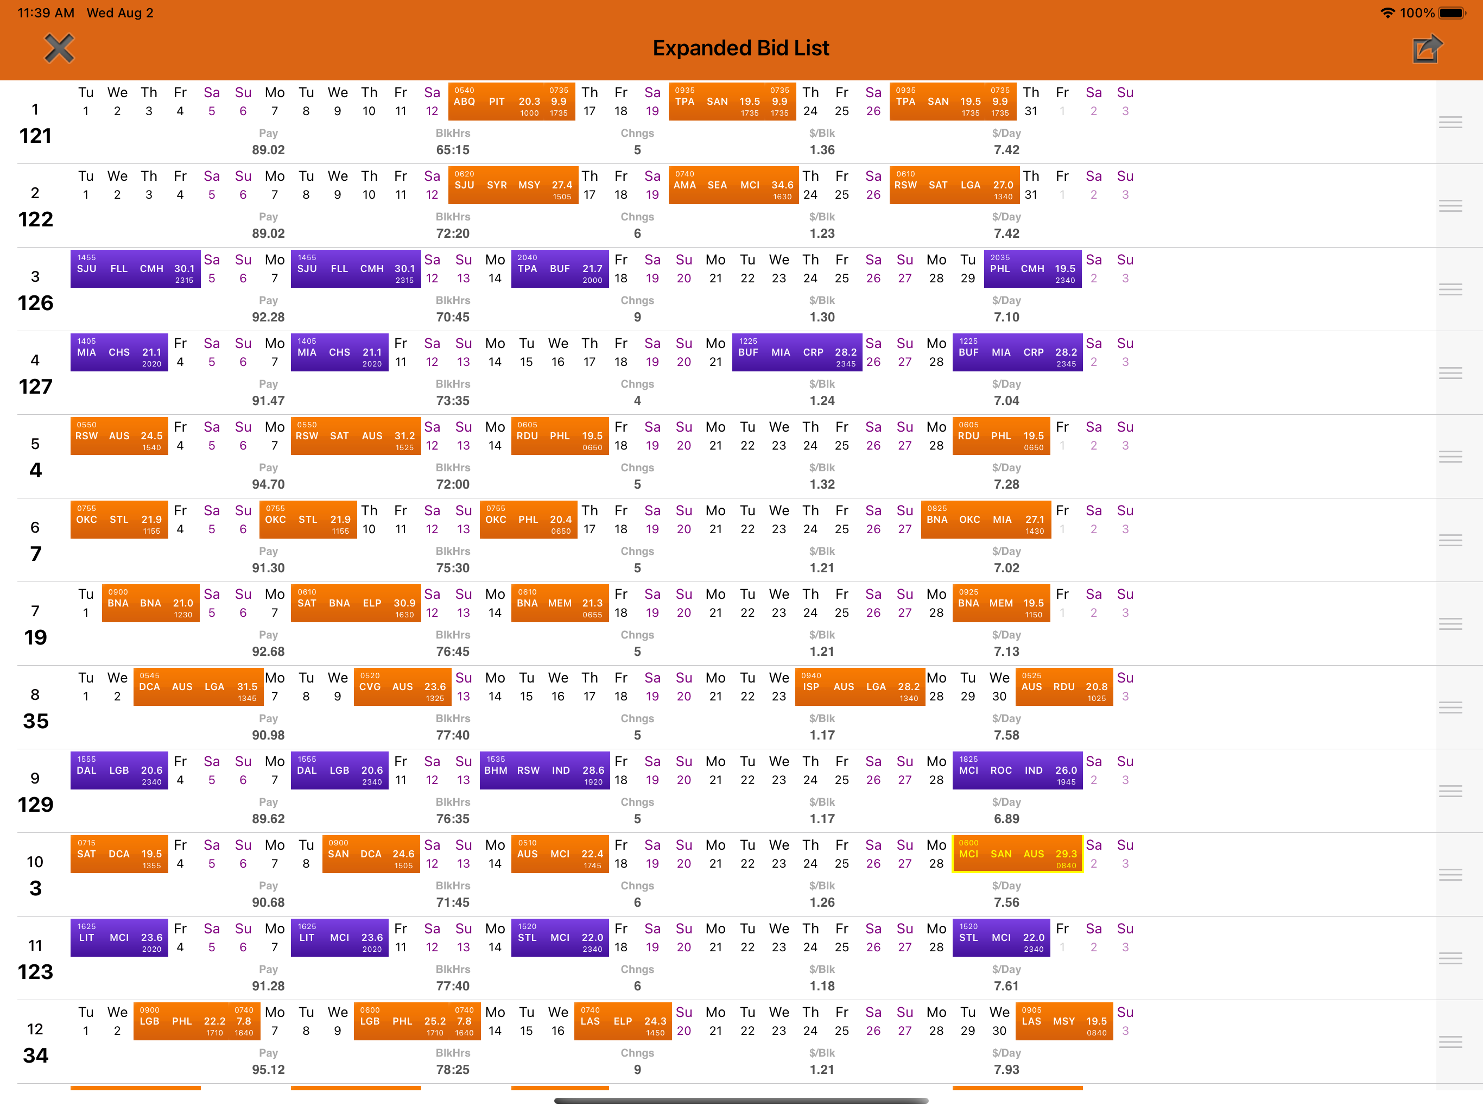The image size is (1483, 1112).
Task: Tap the Wi-Fi status icon
Action: (1388, 12)
